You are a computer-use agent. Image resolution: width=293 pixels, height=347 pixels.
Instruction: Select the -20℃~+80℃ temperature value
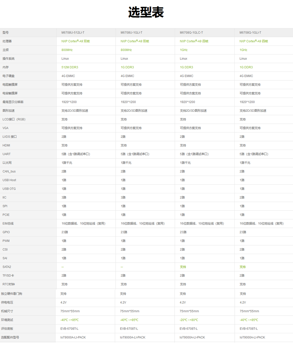pyautogui.click(x=189, y=320)
